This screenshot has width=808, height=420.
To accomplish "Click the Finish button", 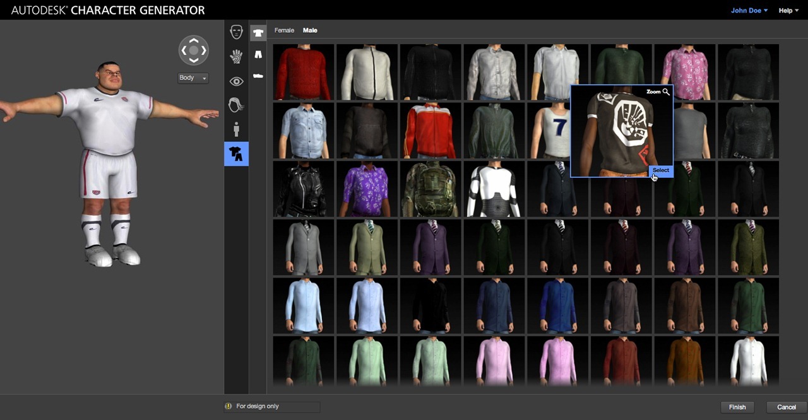I will (x=737, y=407).
